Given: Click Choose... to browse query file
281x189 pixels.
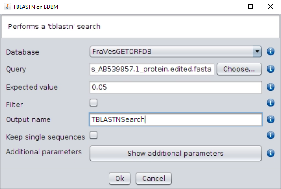Looking at the screenshot, I should click(239, 69).
